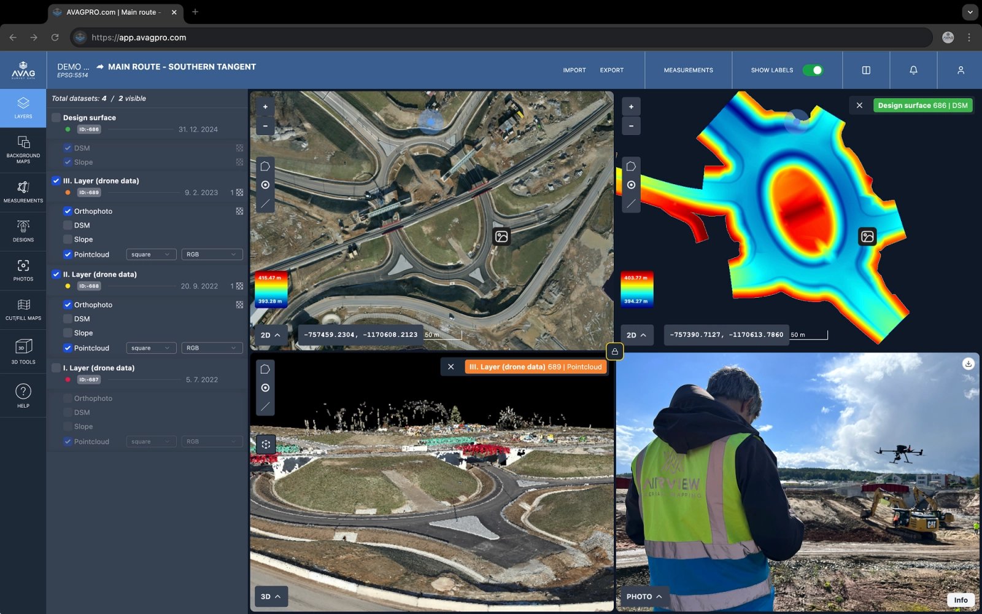Select line measure tool in 3D pointcloud view

[x=265, y=406]
